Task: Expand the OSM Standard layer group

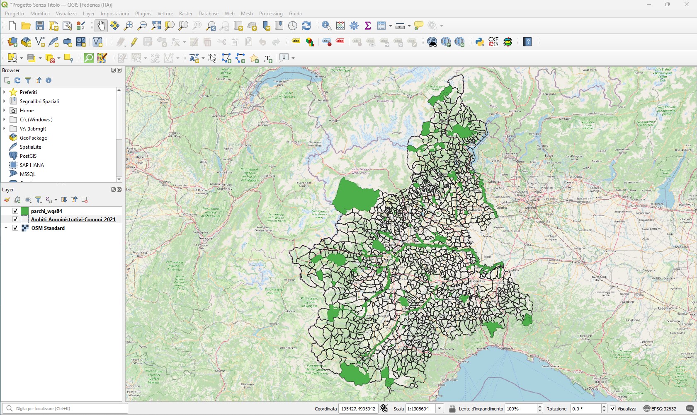Action: click(x=6, y=228)
